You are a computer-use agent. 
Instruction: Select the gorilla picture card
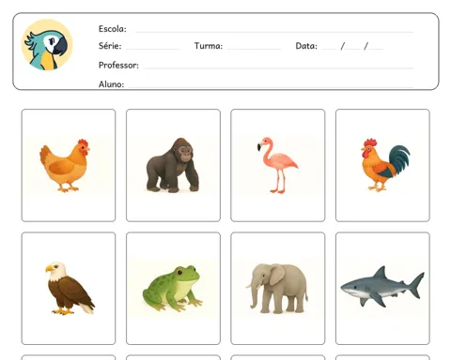tap(173, 165)
